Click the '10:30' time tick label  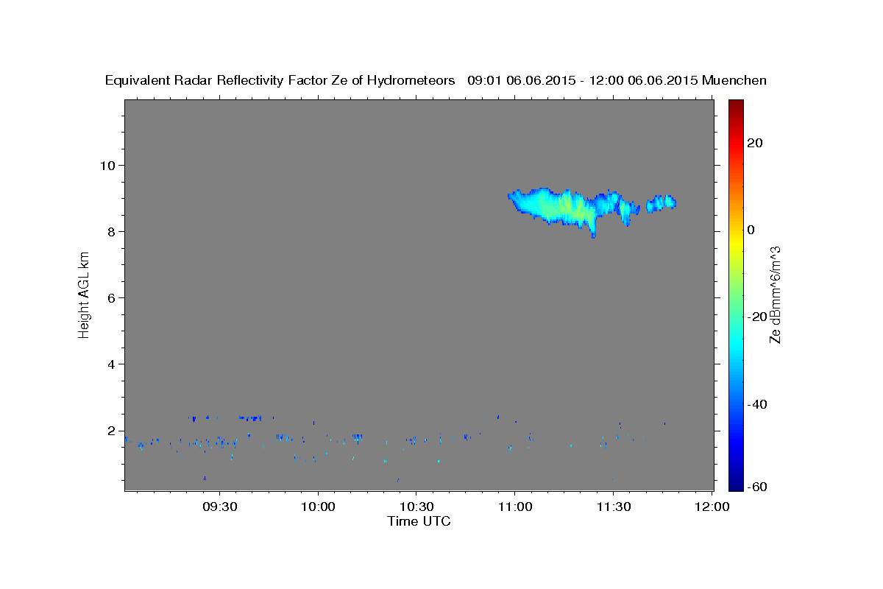tap(416, 507)
